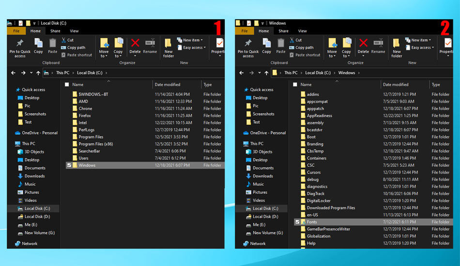Viewport: 460px width, 266px height.
Task: Switch to the View tab in the left window
Action: [x=74, y=31]
